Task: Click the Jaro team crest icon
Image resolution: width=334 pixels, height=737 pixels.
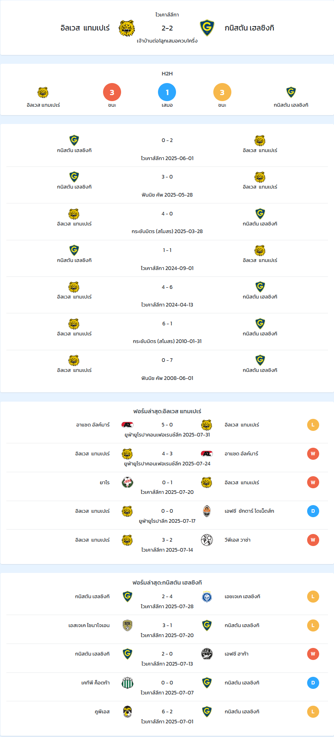Action: pyautogui.click(x=127, y=483)
